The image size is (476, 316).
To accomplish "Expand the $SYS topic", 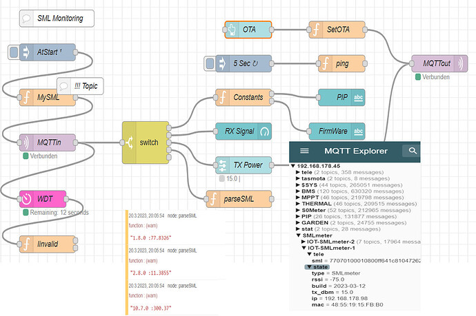I will pyautogui.click(x=298, y=185).
